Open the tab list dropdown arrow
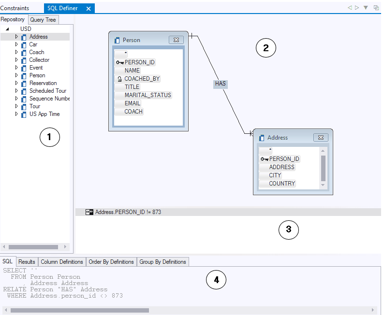 (366, 8)
